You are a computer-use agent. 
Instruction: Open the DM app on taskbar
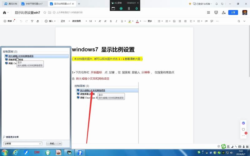click(x=37, y=153)
